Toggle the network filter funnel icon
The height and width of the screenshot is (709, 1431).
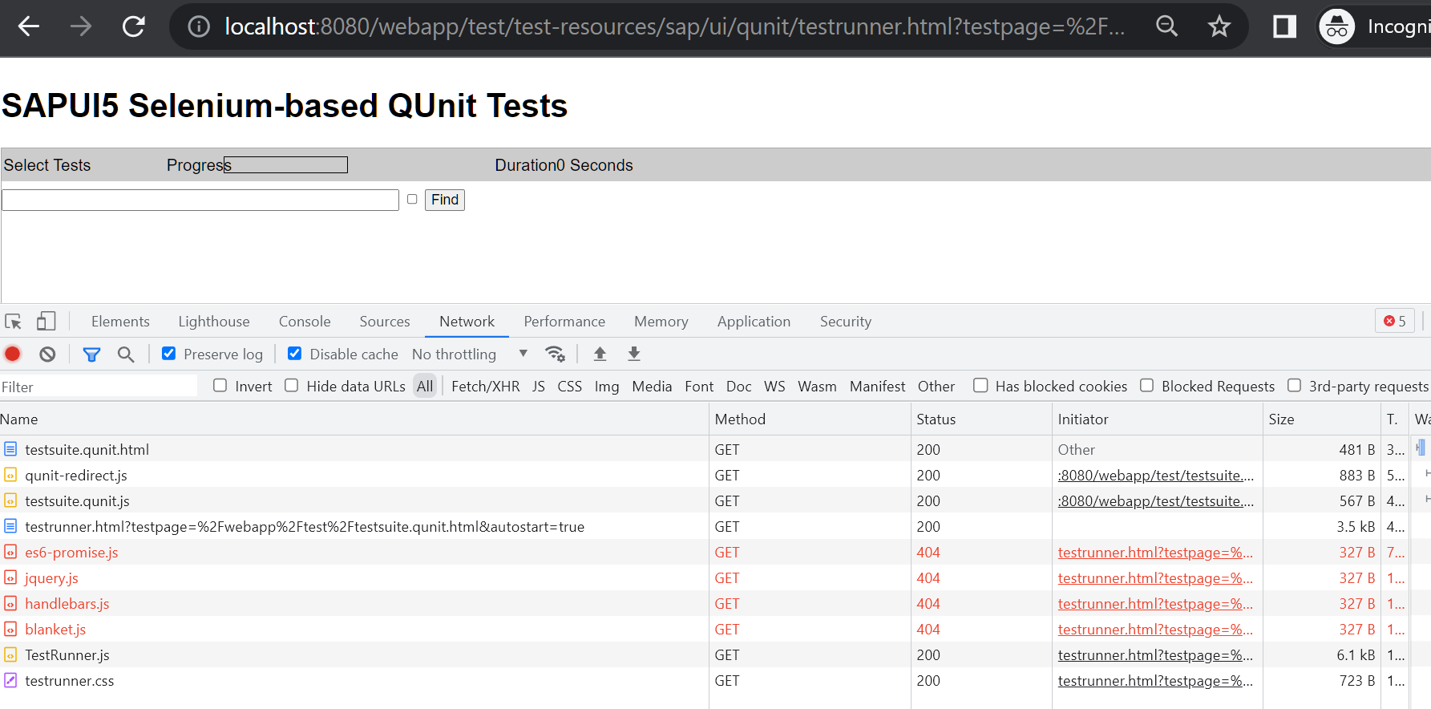[x=91, y=354]
